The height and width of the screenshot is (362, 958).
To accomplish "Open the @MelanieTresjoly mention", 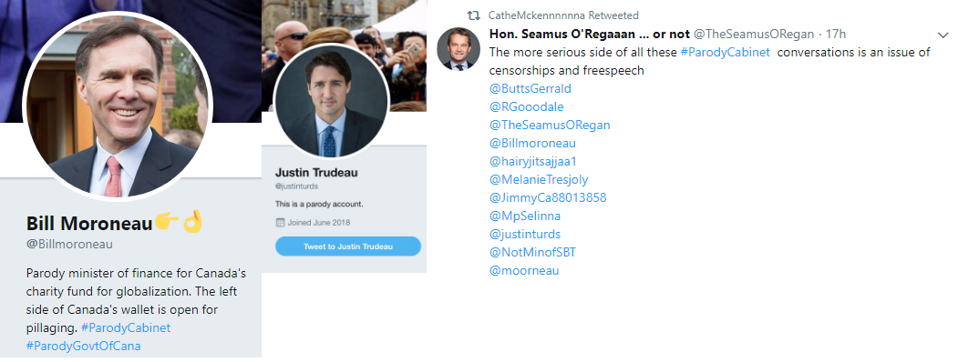I will [539, 180].
